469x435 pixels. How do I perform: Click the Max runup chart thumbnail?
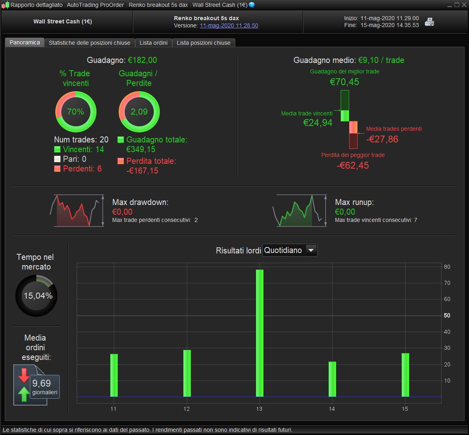tap(300, 211)
